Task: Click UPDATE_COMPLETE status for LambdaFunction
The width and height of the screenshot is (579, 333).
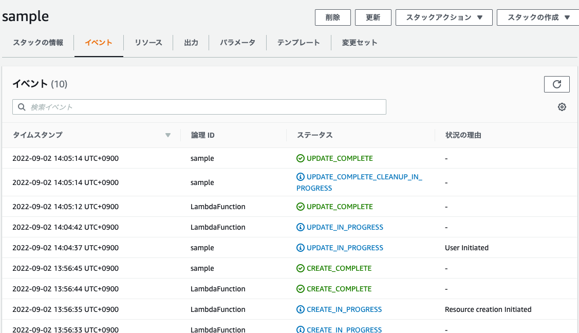Action: click(x=340, y=207)
